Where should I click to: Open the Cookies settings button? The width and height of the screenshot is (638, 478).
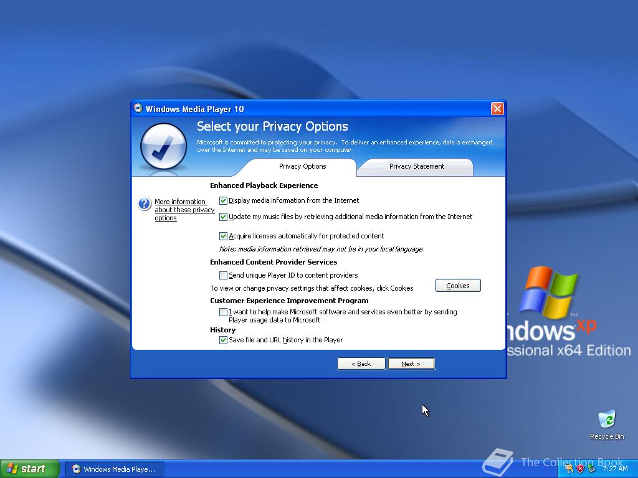pos(458,286)
